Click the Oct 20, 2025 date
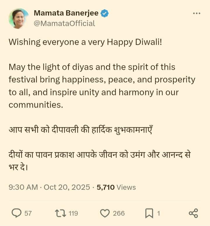210x226 pixels. 67,187
